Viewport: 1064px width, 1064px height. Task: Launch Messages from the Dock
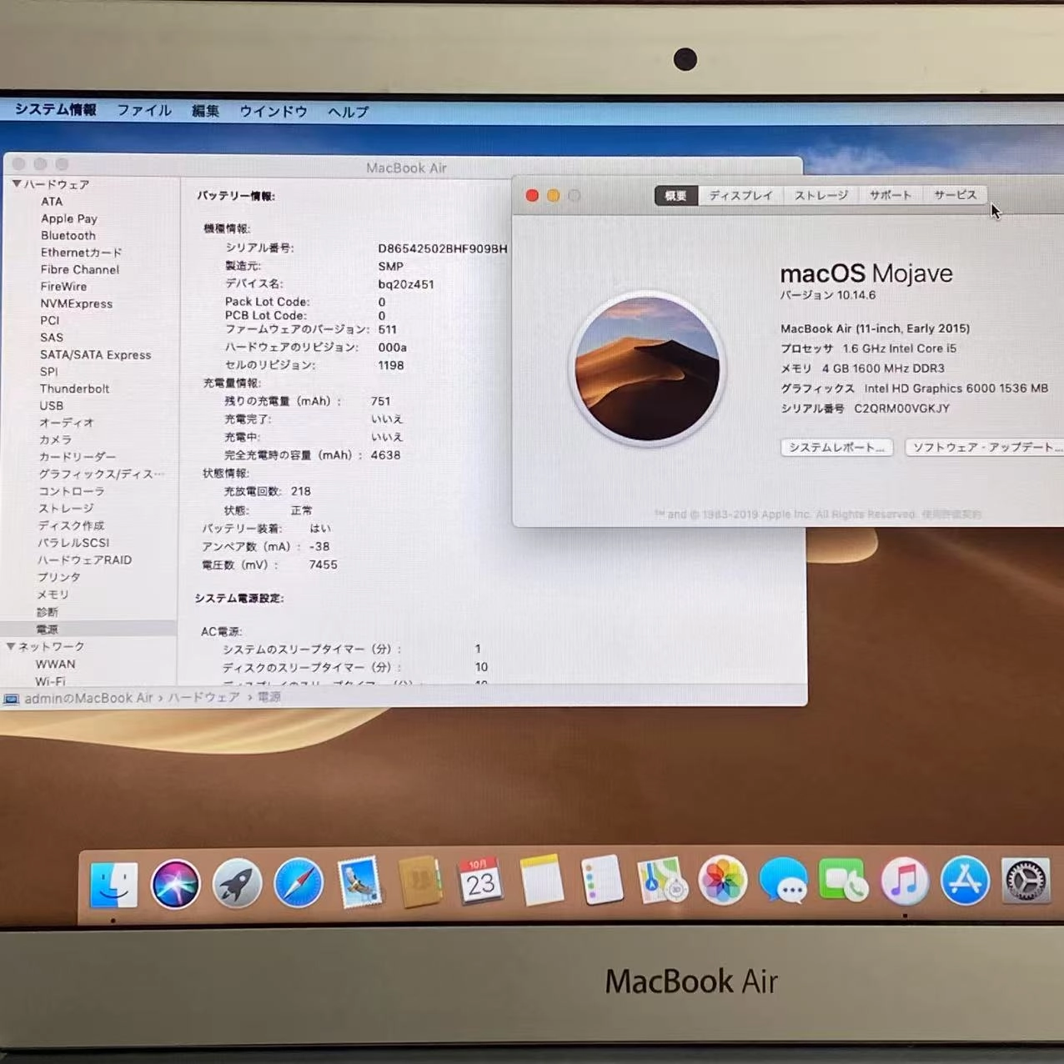[x=783, y=881]
